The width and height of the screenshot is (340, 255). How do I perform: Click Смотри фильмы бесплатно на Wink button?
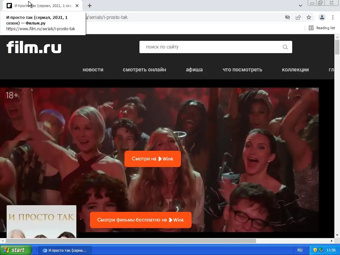click(141, 220)
